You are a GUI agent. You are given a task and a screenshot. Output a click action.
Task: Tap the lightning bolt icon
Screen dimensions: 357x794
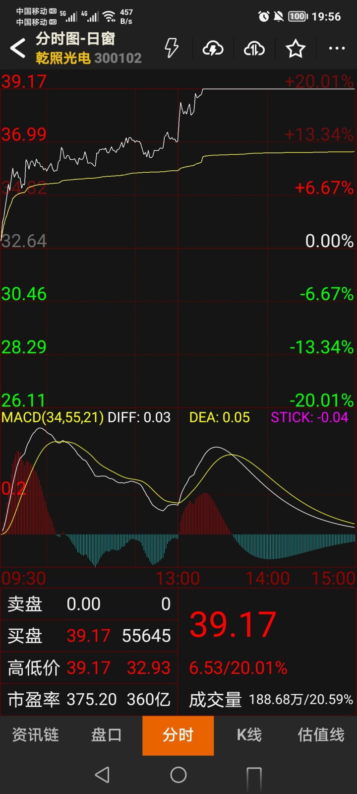point(172,48)
